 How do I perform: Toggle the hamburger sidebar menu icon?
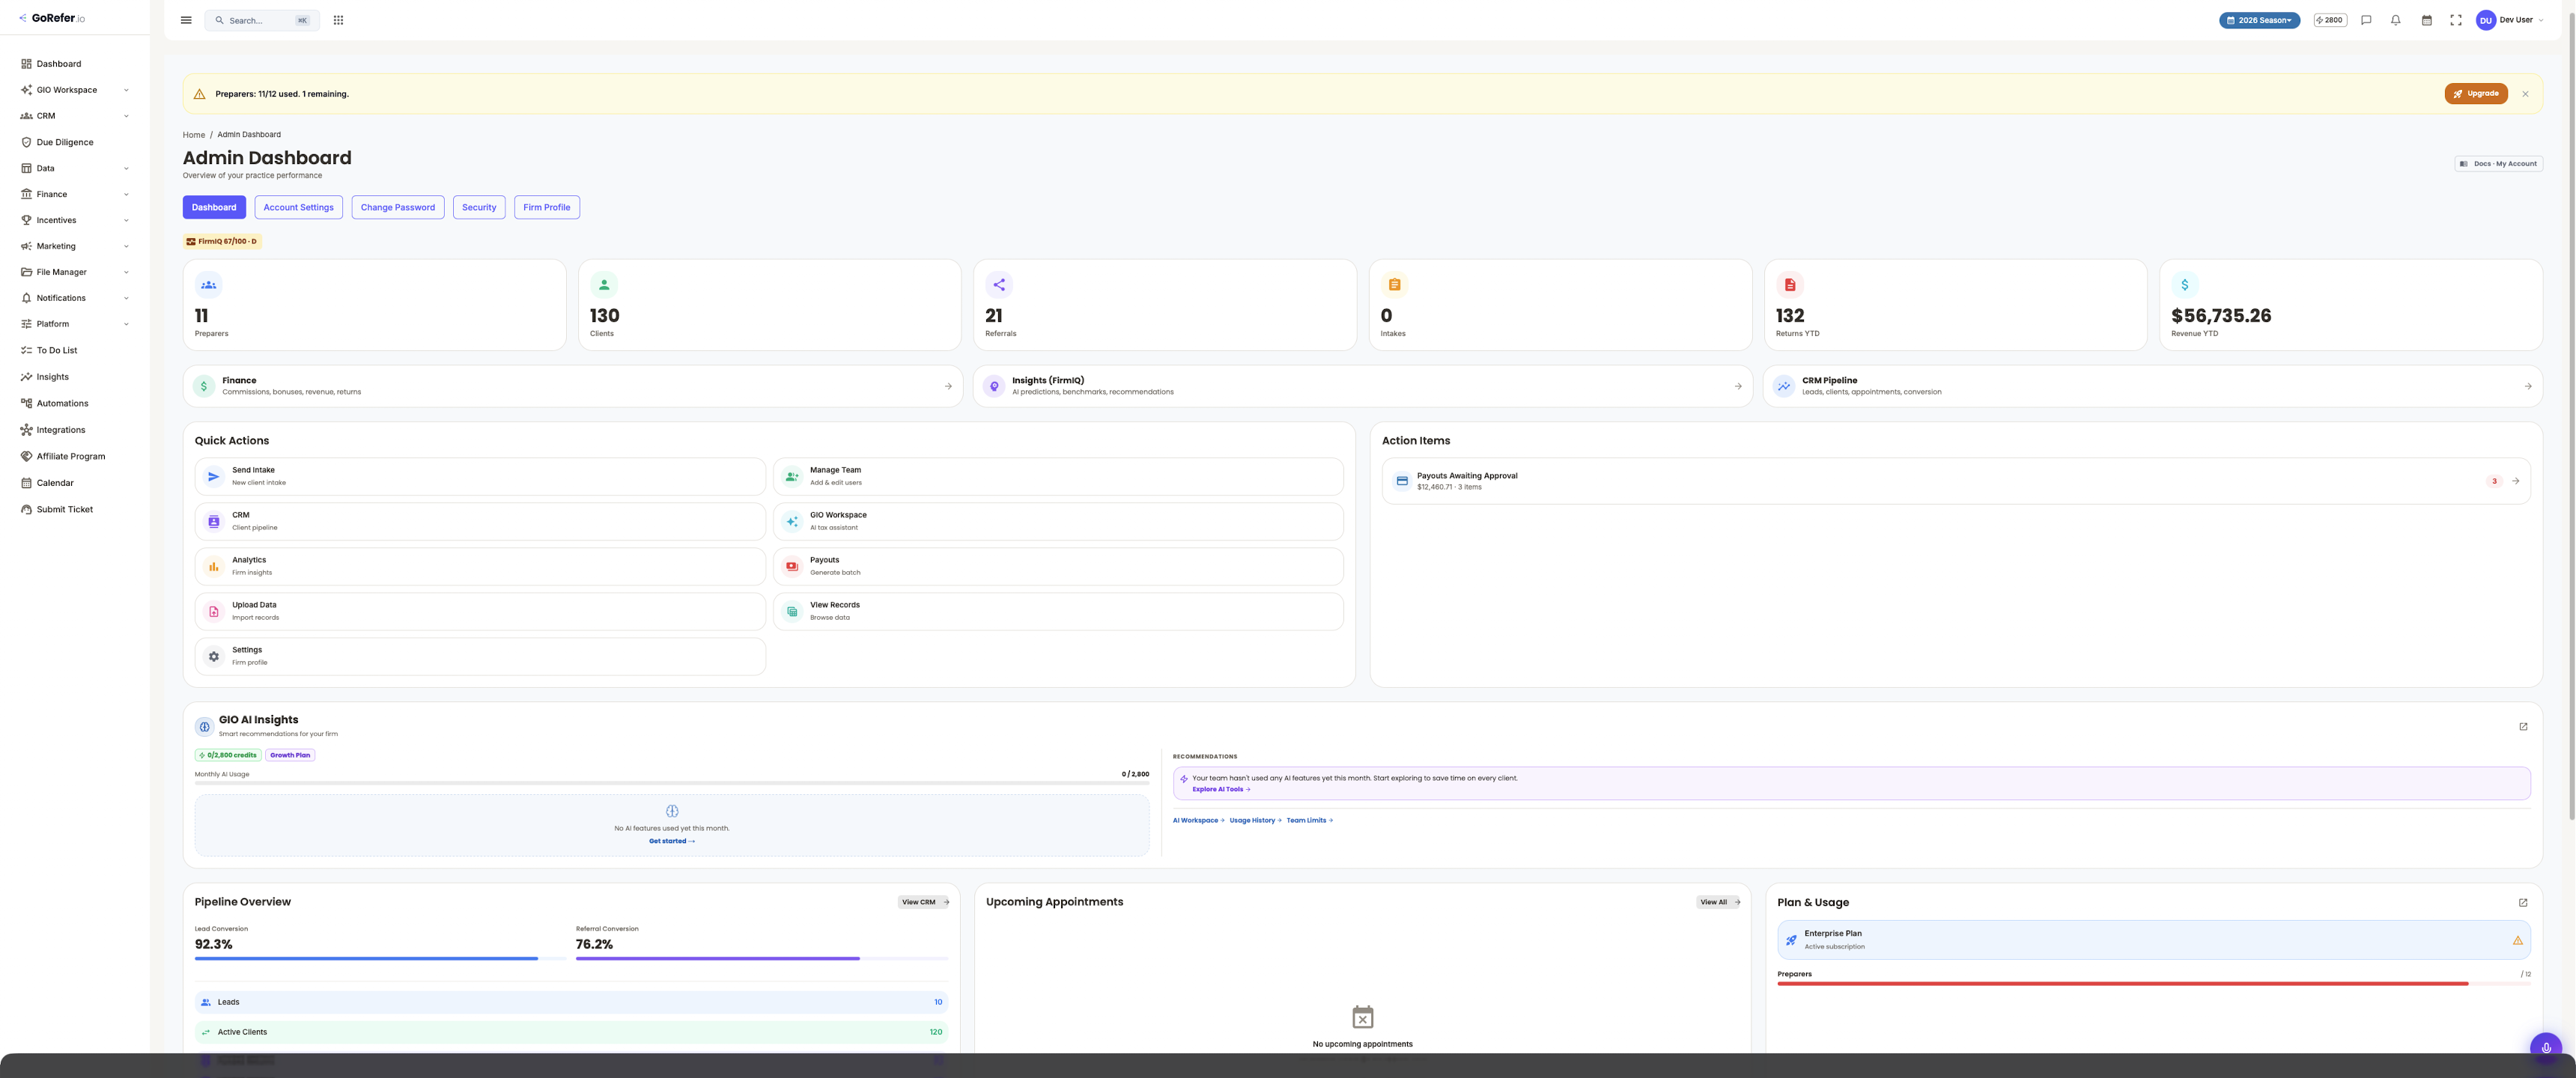coord(186,20)
